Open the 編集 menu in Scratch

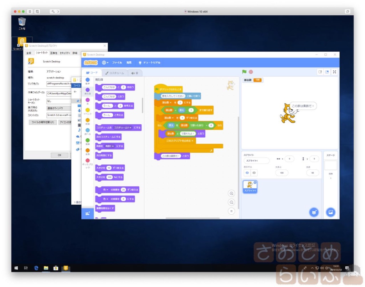(x=129, y=63)
